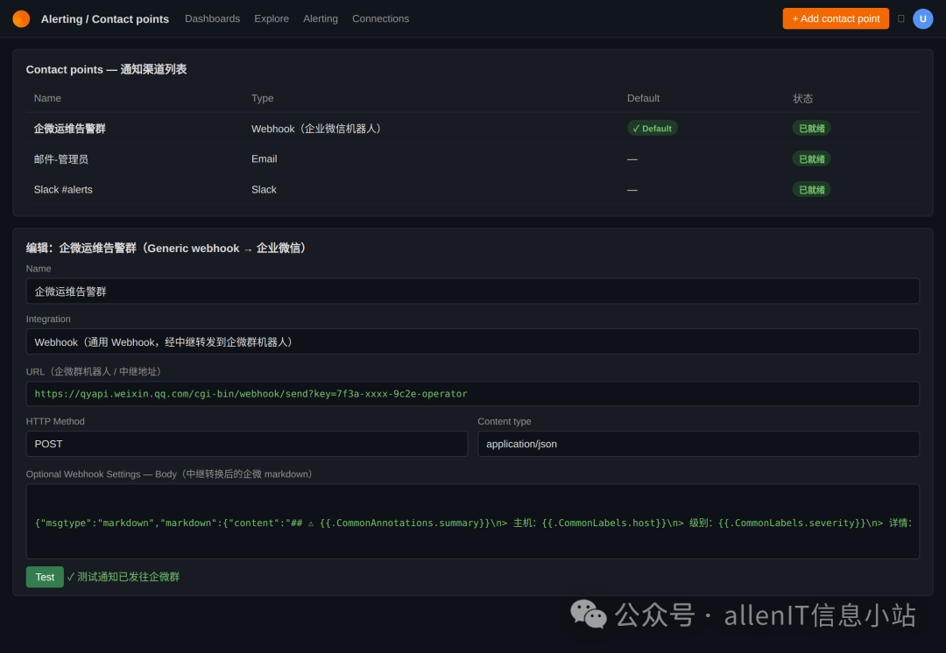Click the Optional Webhook Settings — Body label
This screenshot has height=653, width=946.
coord(172,474)
